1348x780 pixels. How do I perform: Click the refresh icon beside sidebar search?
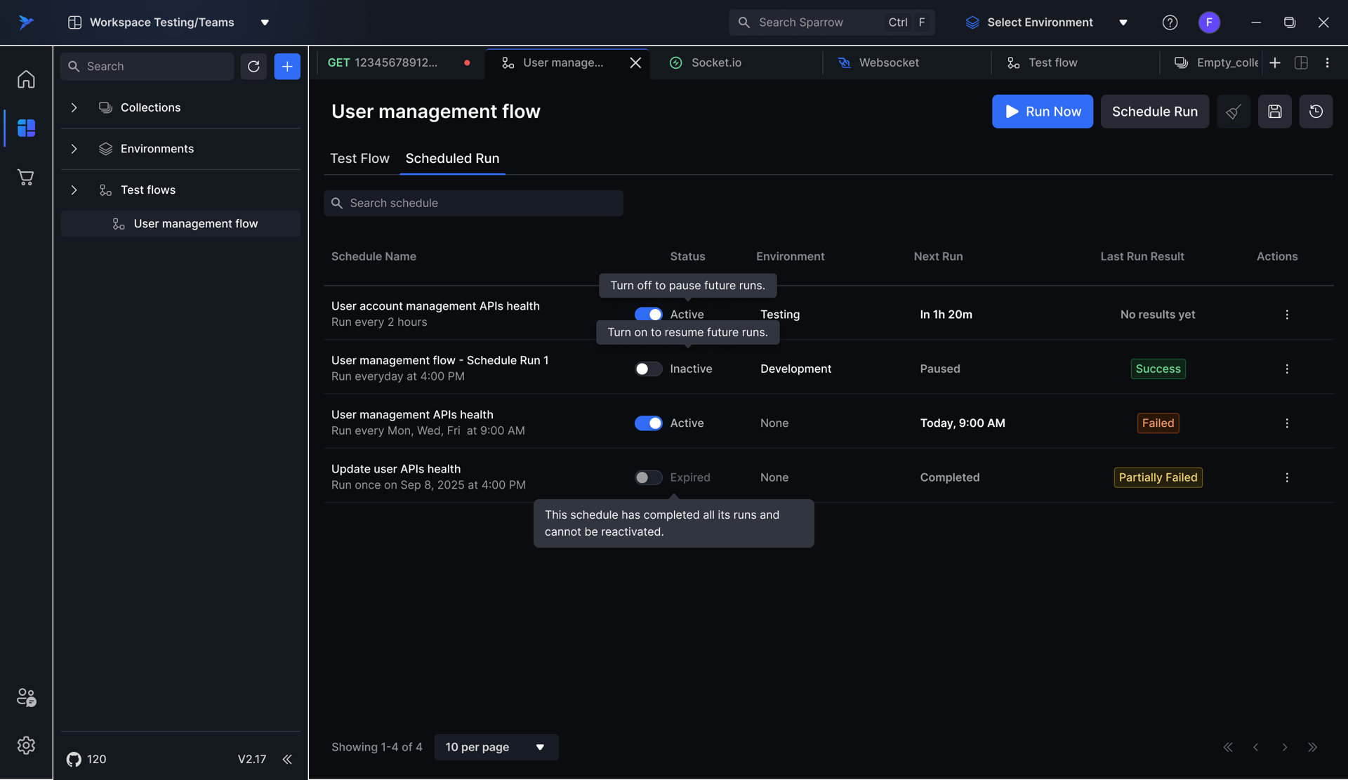point(253,67)
